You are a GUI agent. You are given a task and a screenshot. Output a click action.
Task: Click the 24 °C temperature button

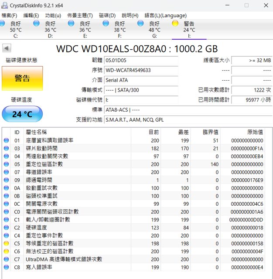[x=22, y=114]
